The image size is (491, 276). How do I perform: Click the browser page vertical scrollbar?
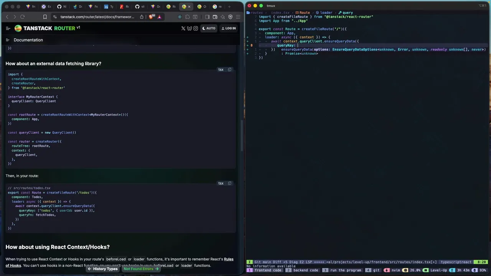tap(242, 136)
